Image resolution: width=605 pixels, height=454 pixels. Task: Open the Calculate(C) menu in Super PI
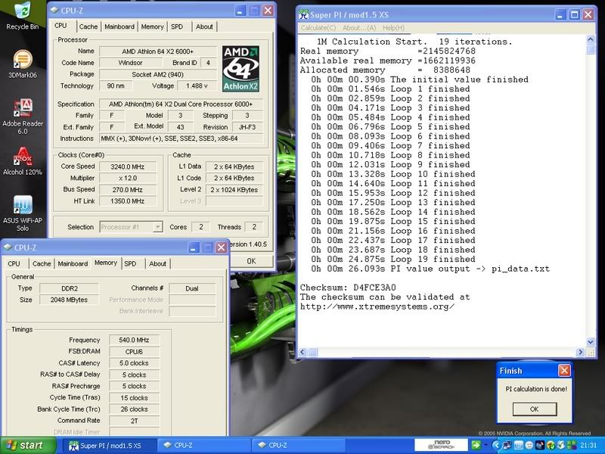318,28
